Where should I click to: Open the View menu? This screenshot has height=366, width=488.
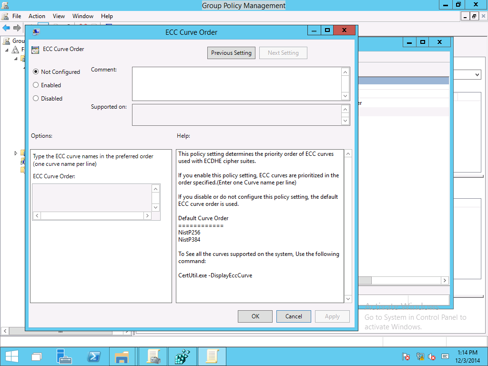(x=59, y=16)
